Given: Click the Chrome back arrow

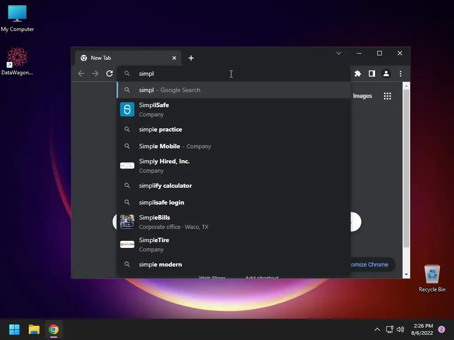Looking at the screenshot, I should tap(81, 74).
